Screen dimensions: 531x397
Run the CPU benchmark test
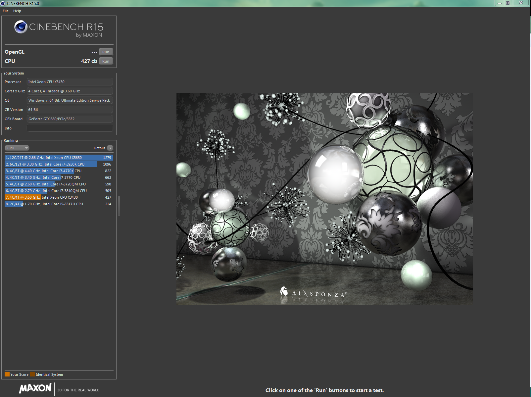click(x=106, y=61)
